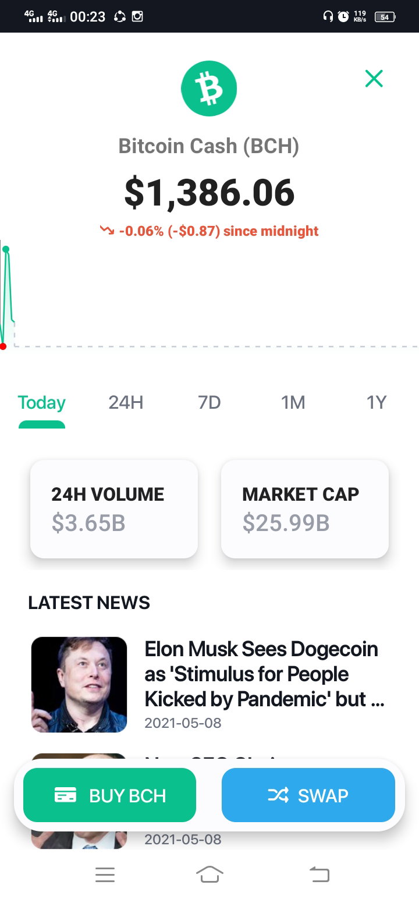Screen dimensions: 419x899
Task: Switch chart to 1M range
Action: coord(293,402)
